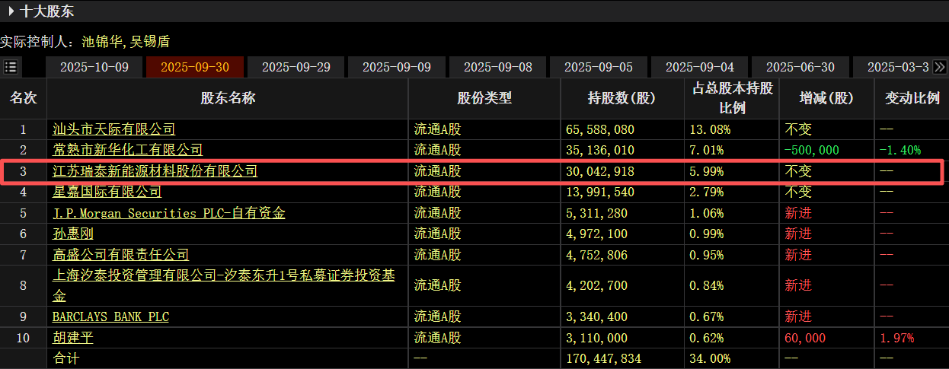Click the 股东名称 column header

(x=228, y=98)
